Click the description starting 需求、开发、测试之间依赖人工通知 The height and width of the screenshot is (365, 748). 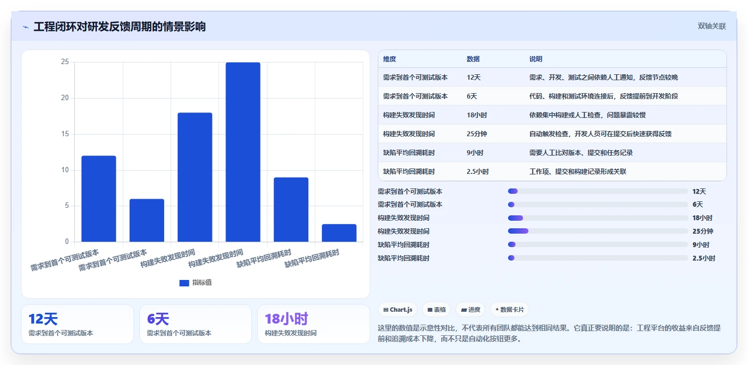604,78
